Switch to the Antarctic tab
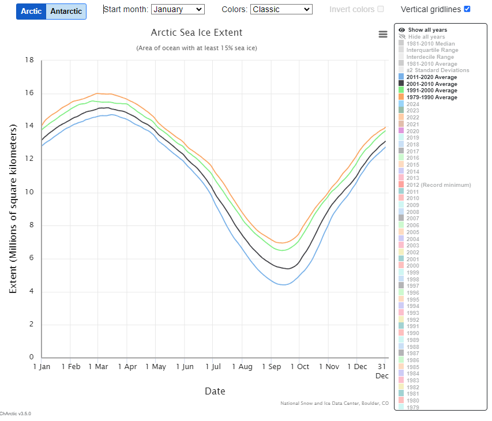The width and height of the screenshot is (492, 421). coord(66,12)
